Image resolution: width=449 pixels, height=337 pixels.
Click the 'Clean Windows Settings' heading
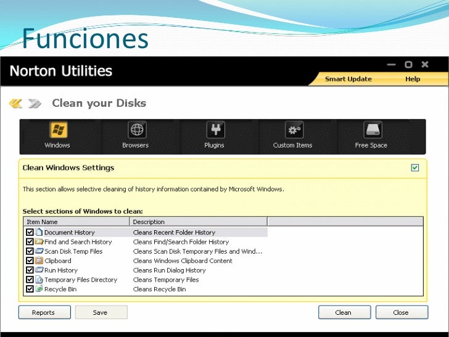coord(68,168)
